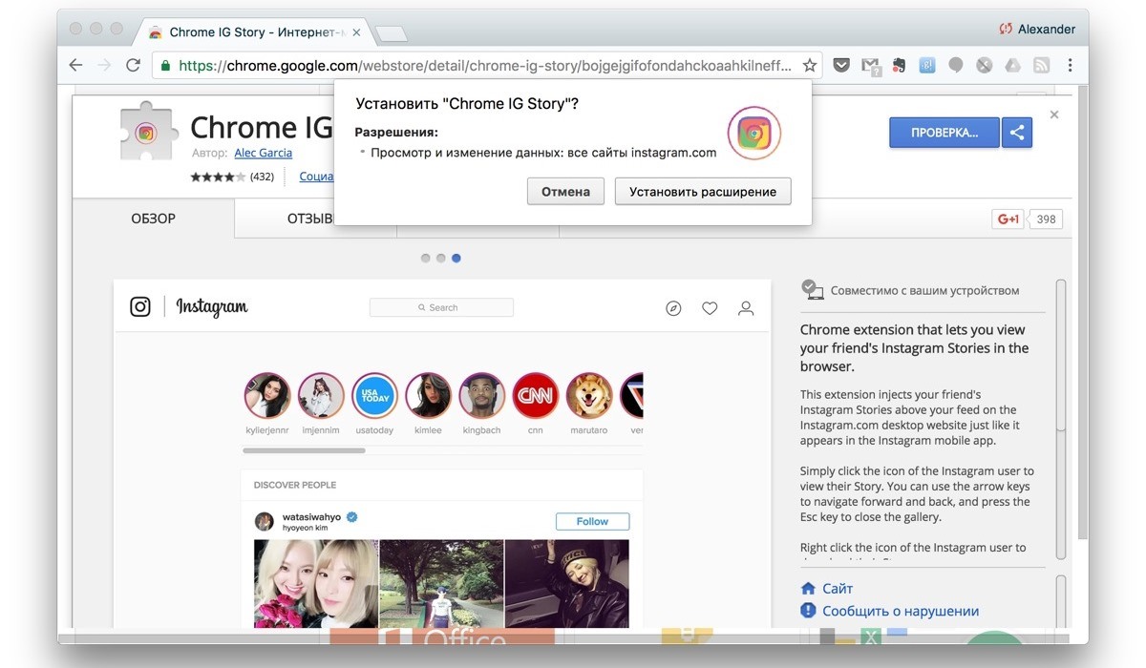1146x668 pixels.
Task: Click the 398 G+1 counter
Action: tap(1046, 219)
